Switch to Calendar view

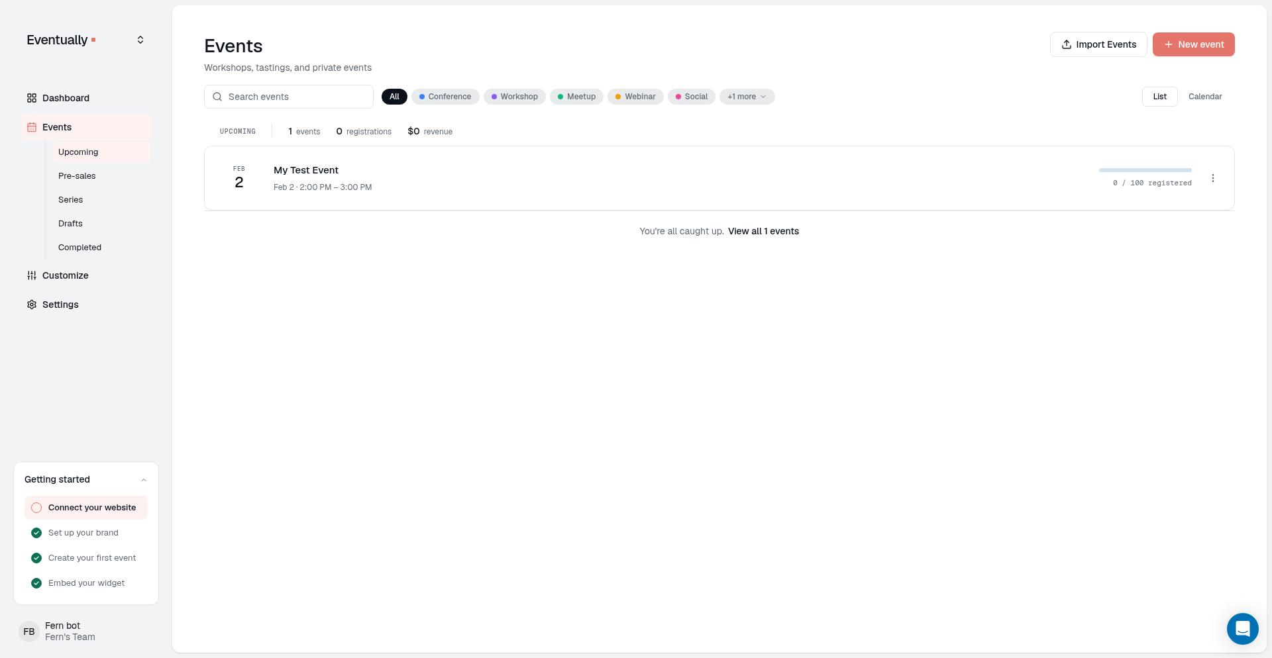point(1205,97)
